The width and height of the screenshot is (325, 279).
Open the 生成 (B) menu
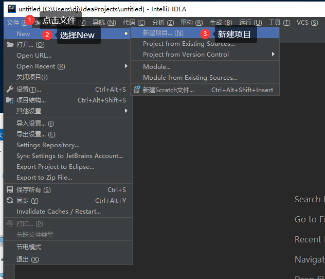[221, 23]
